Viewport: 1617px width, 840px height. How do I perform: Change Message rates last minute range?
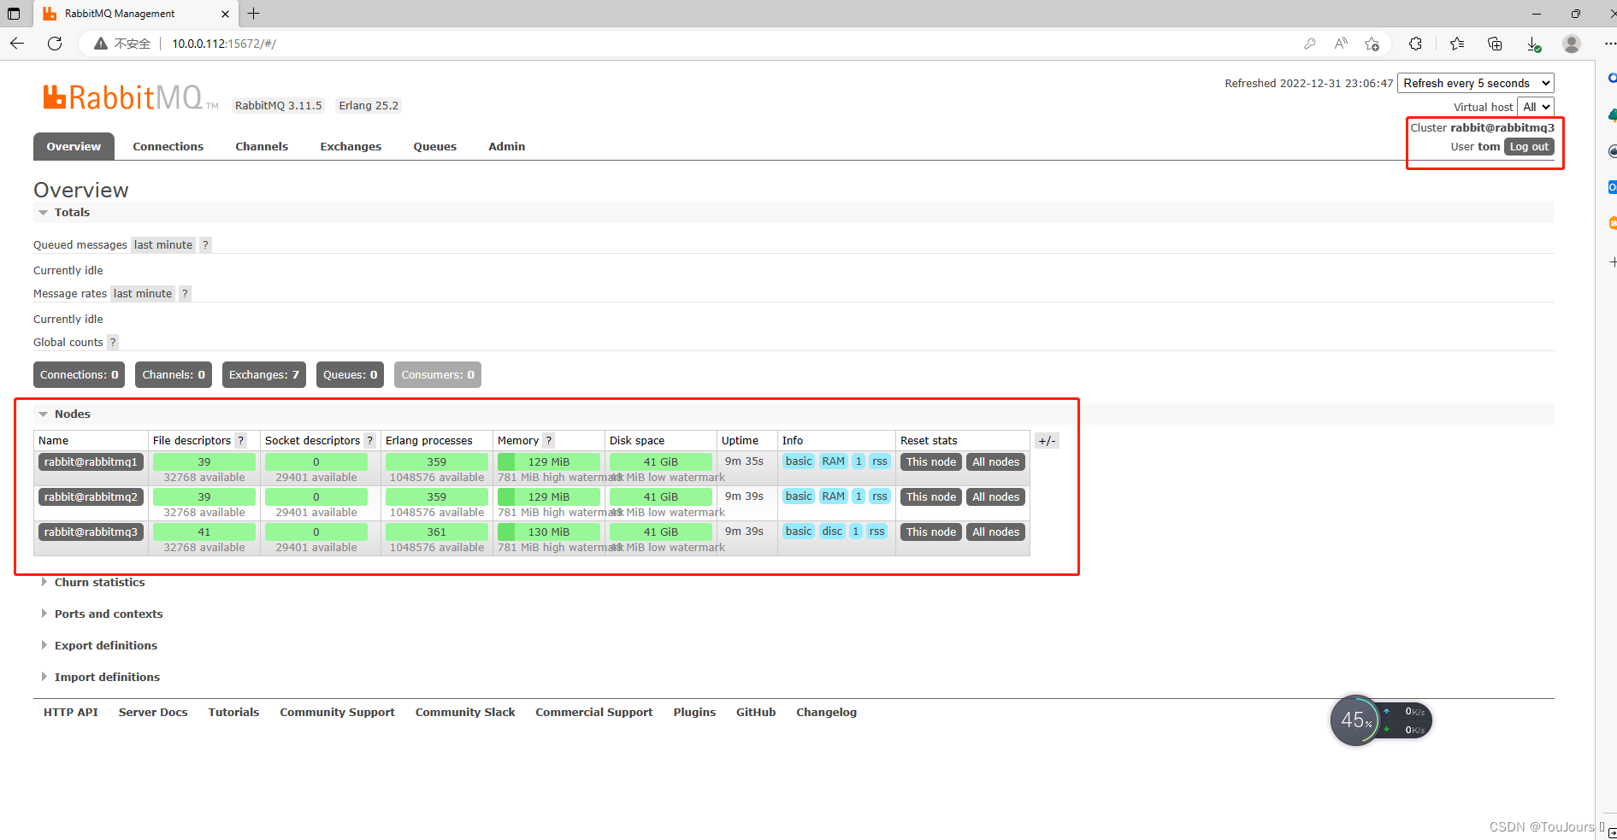[143, 293]
